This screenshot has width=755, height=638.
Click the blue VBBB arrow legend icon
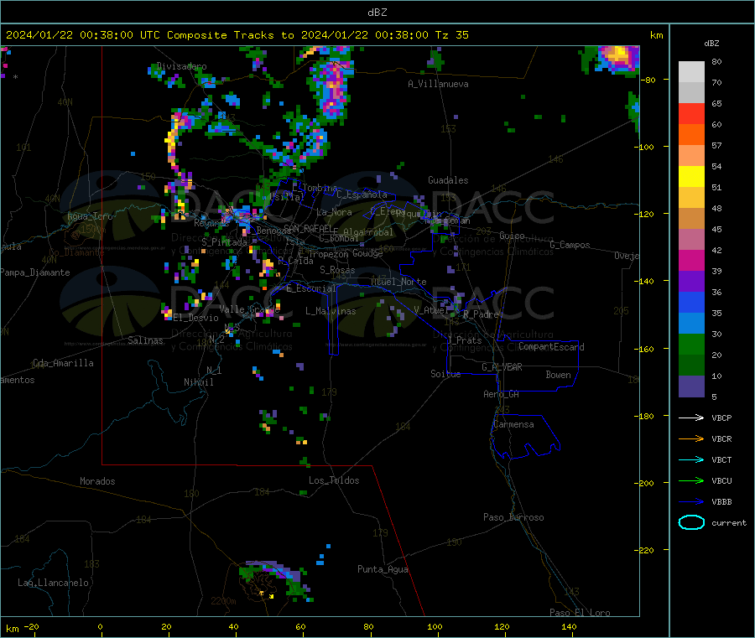[x=691, y=501]
